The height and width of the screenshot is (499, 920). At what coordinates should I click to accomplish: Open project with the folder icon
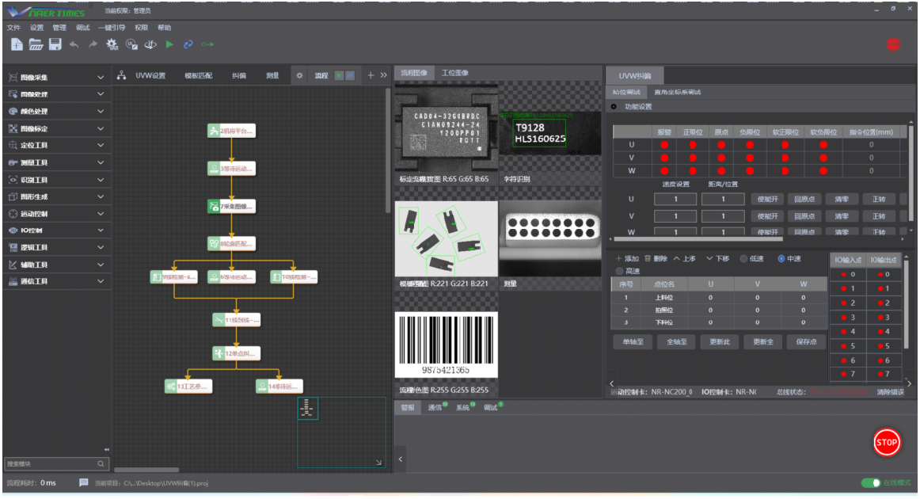(36, 44)
